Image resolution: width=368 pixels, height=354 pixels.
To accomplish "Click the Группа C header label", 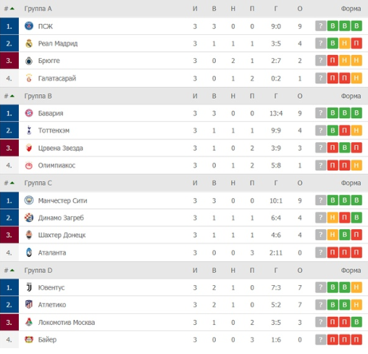I will coord(38,183).
